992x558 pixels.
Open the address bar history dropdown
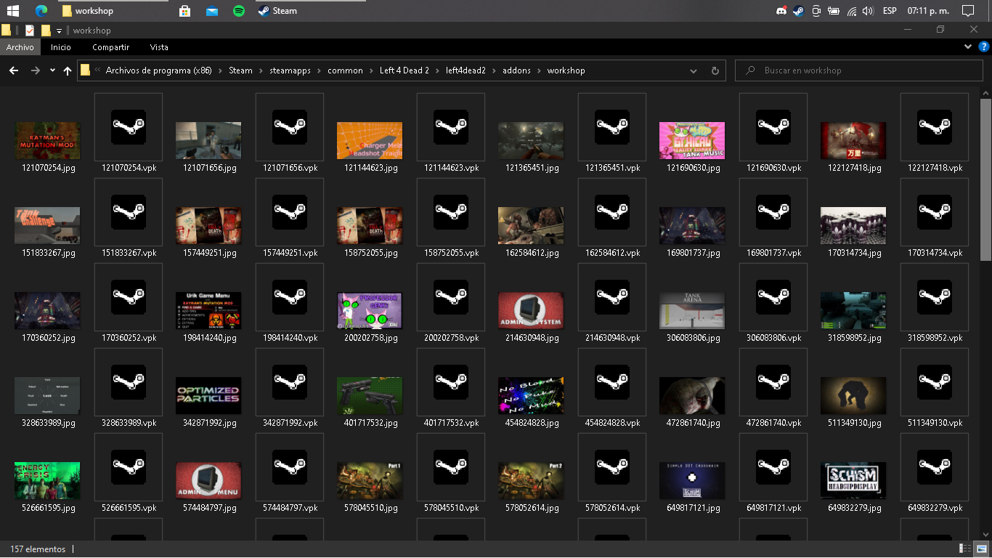tap(694, 70)
